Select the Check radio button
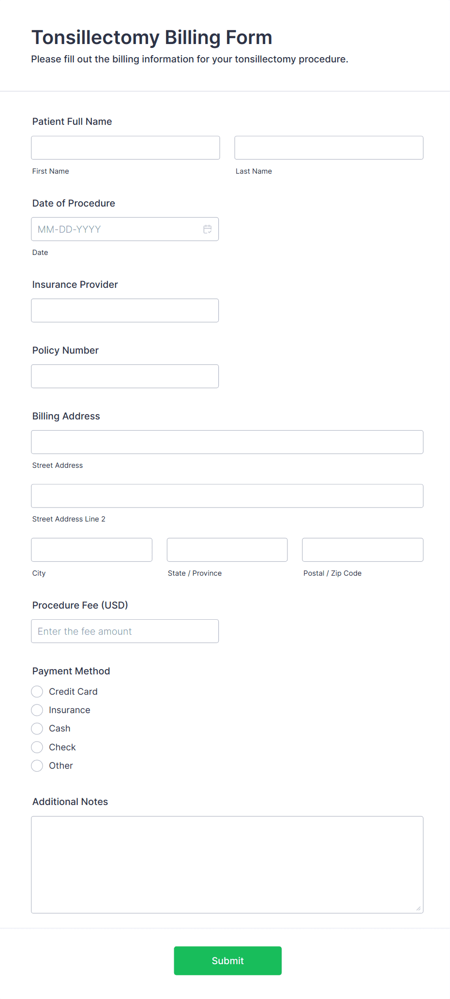Screen dimensions: 450x999 pos(37,747)
